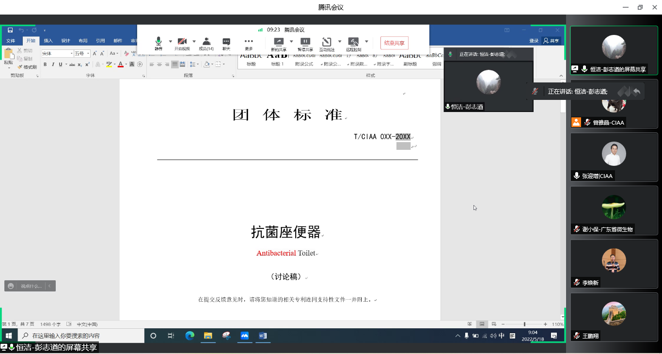Switch to 插入 (Insert) ribbon tab
The image size is (662, 354).
point(48,41)
